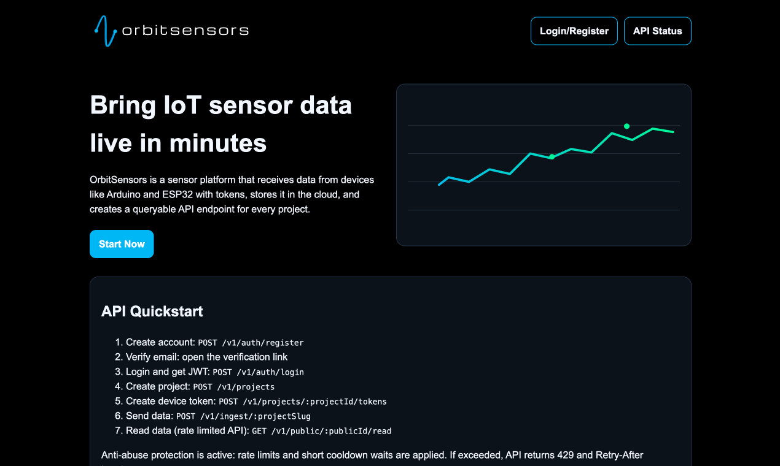Click the platform description paragraph
The height and width of the screenshot is (466, 780).
tap(232, 194)
